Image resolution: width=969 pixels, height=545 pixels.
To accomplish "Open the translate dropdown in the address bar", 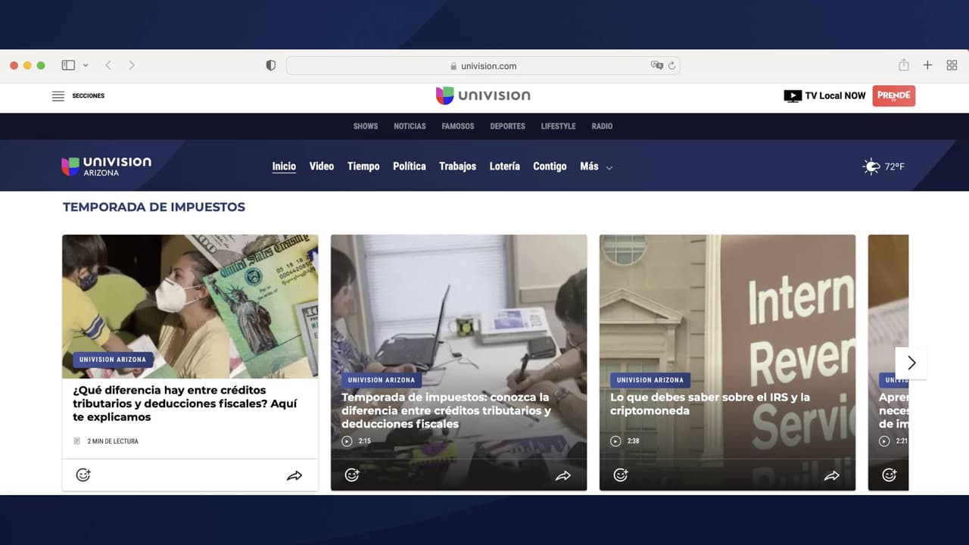I will (657, 65).
